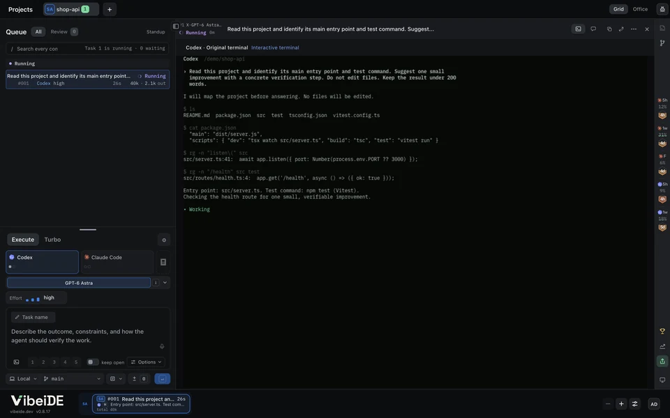Open the file diff icon atop right sidebar
670x418 pixels.
662,28
